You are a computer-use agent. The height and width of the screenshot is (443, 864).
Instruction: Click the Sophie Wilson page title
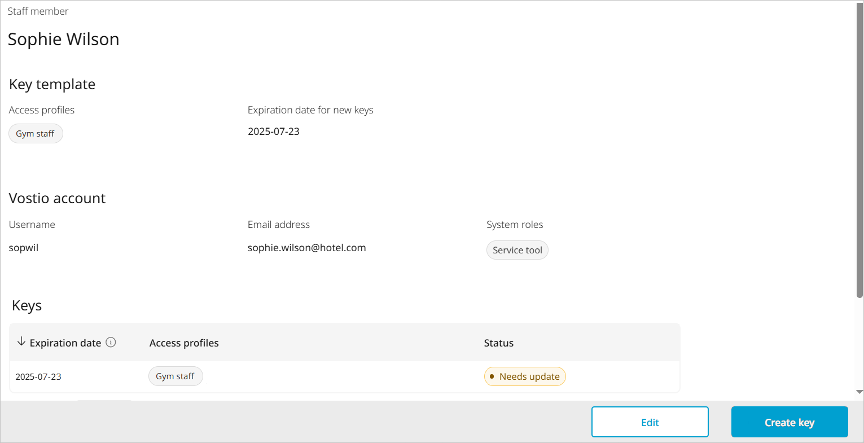click(x=64, y=40)
